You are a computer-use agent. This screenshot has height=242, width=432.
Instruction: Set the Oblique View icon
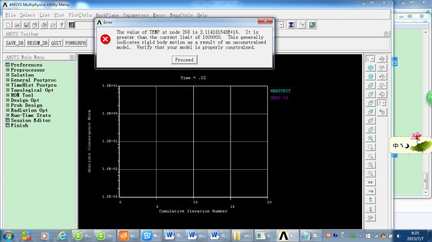pos(370,77)
